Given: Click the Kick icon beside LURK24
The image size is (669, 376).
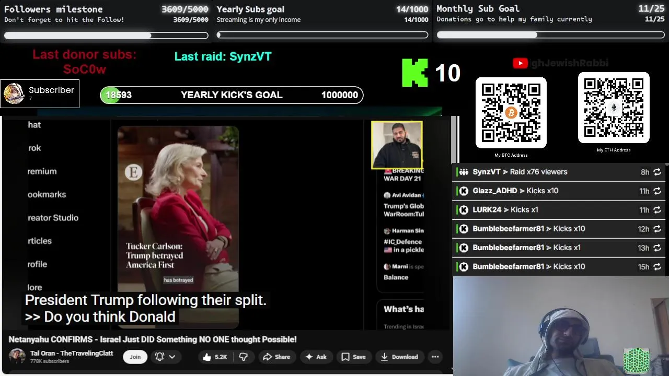Looking at the screenshot, I should [x=464, y=210].
